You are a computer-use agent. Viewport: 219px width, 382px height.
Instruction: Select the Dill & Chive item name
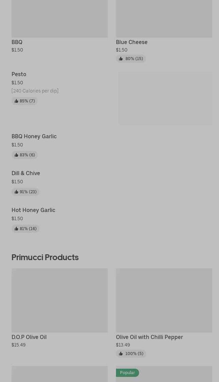click(26, 173)
